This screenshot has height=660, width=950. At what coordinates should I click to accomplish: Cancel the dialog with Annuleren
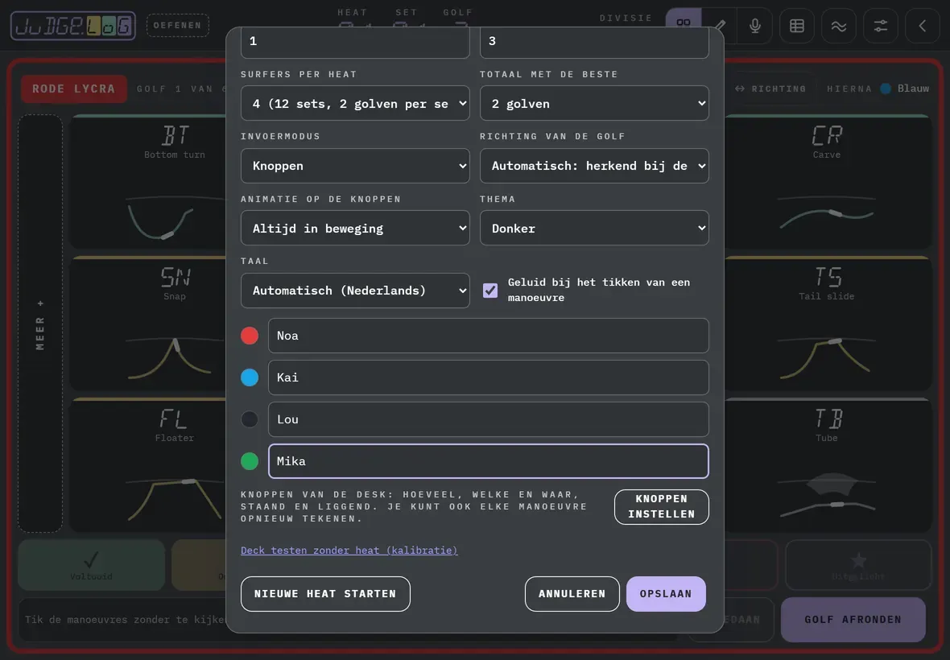[x=572, y=594]
